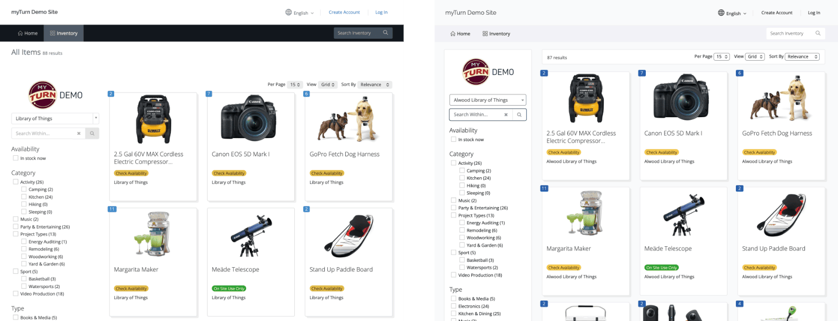This screenshot has height=321, width=838.
Task: Click the Home house icon in the navigation bar
Action: (454, 33)
